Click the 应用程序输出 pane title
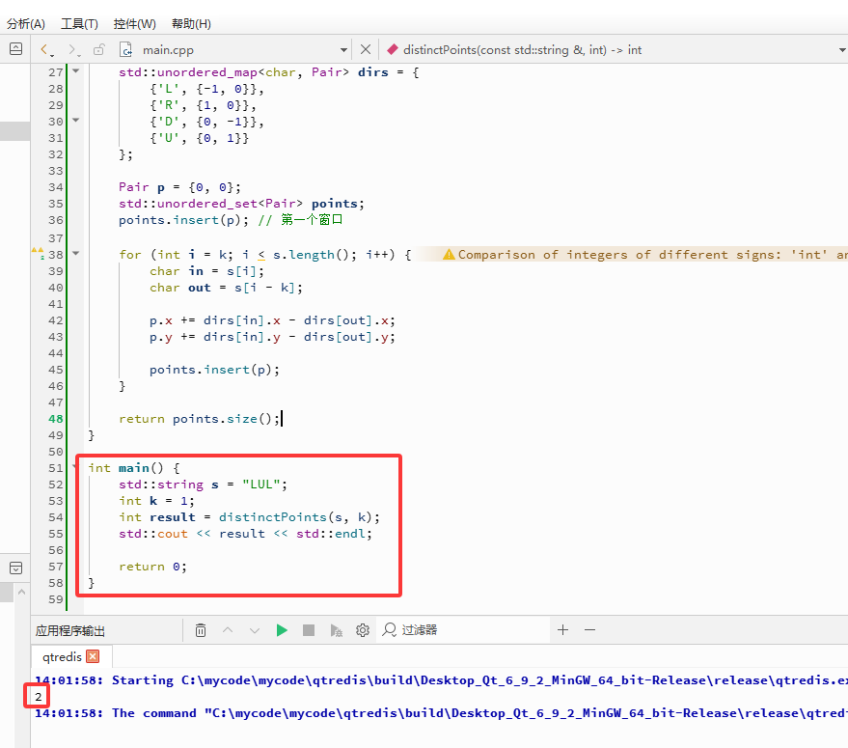Screen dimensions: 848x748 click(70, 630)
